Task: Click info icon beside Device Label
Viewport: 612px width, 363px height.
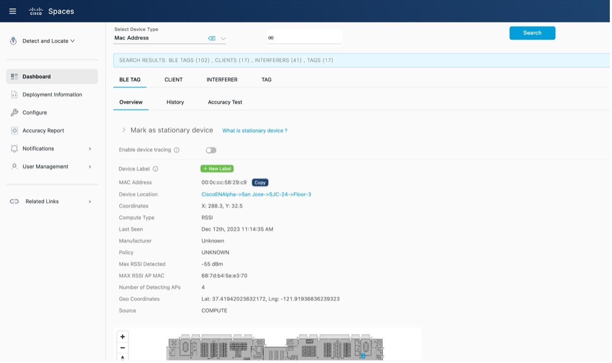Action: click(156, 169)
